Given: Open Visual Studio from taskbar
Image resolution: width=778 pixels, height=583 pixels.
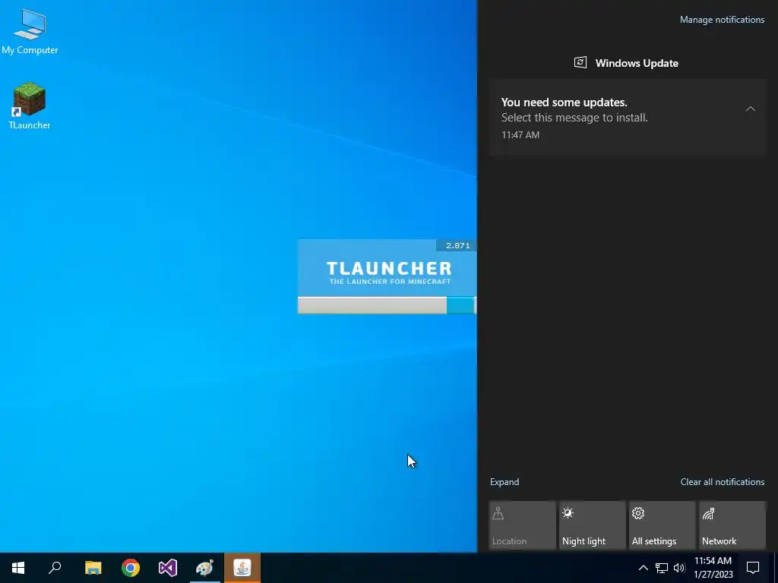Looking at the screenshot, I should click(168, 568).
